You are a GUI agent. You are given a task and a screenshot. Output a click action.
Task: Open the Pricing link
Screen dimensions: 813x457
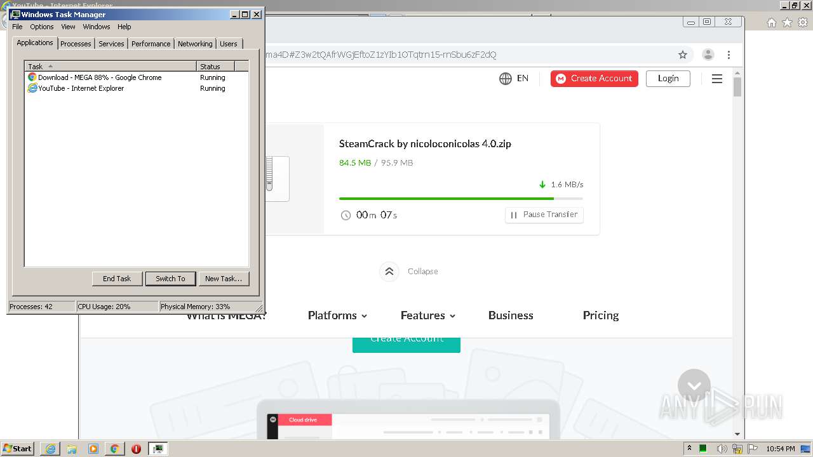pyautogui.click(x=601, y=315)
